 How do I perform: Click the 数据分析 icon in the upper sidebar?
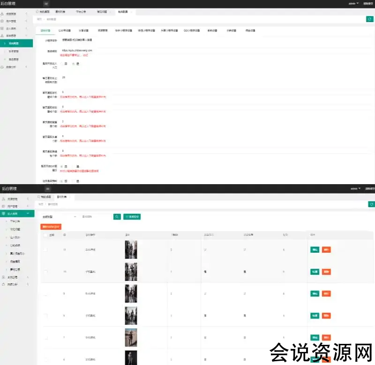click(x=2, y=67)
